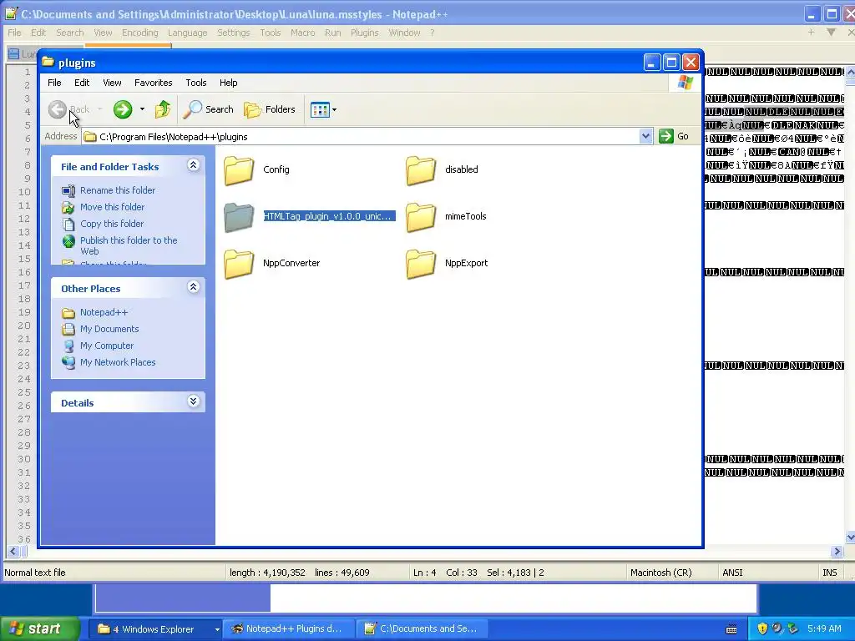Click the Copy this folder icon
Viewport: 855px width, 641px height.
click(x=68, y=224)
